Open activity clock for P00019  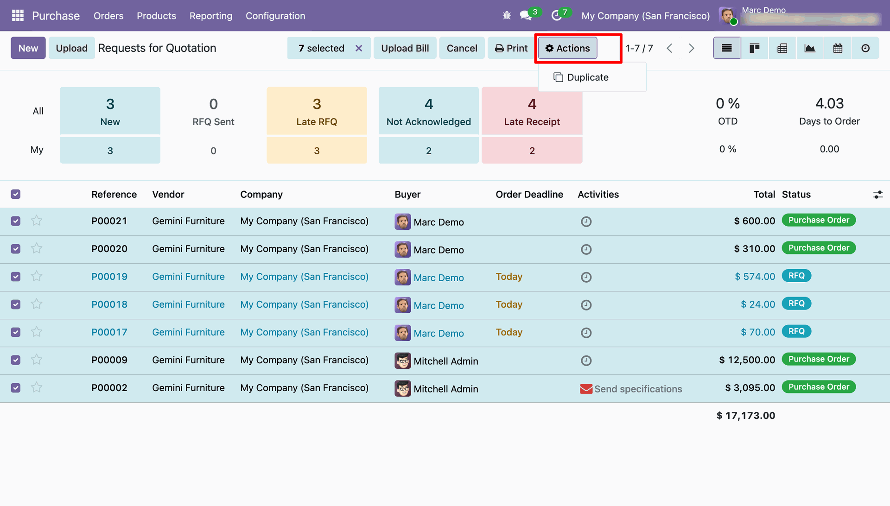[x=586, y=277]
